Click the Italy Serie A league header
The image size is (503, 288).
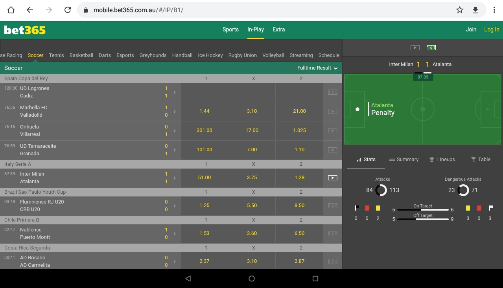click(x=171, y=164)
